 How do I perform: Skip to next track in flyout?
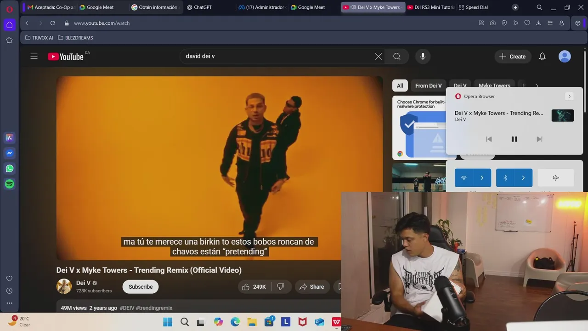point(539,139)
